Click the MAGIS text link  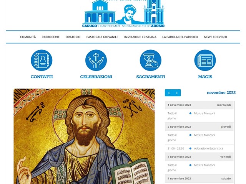point(205,77)
